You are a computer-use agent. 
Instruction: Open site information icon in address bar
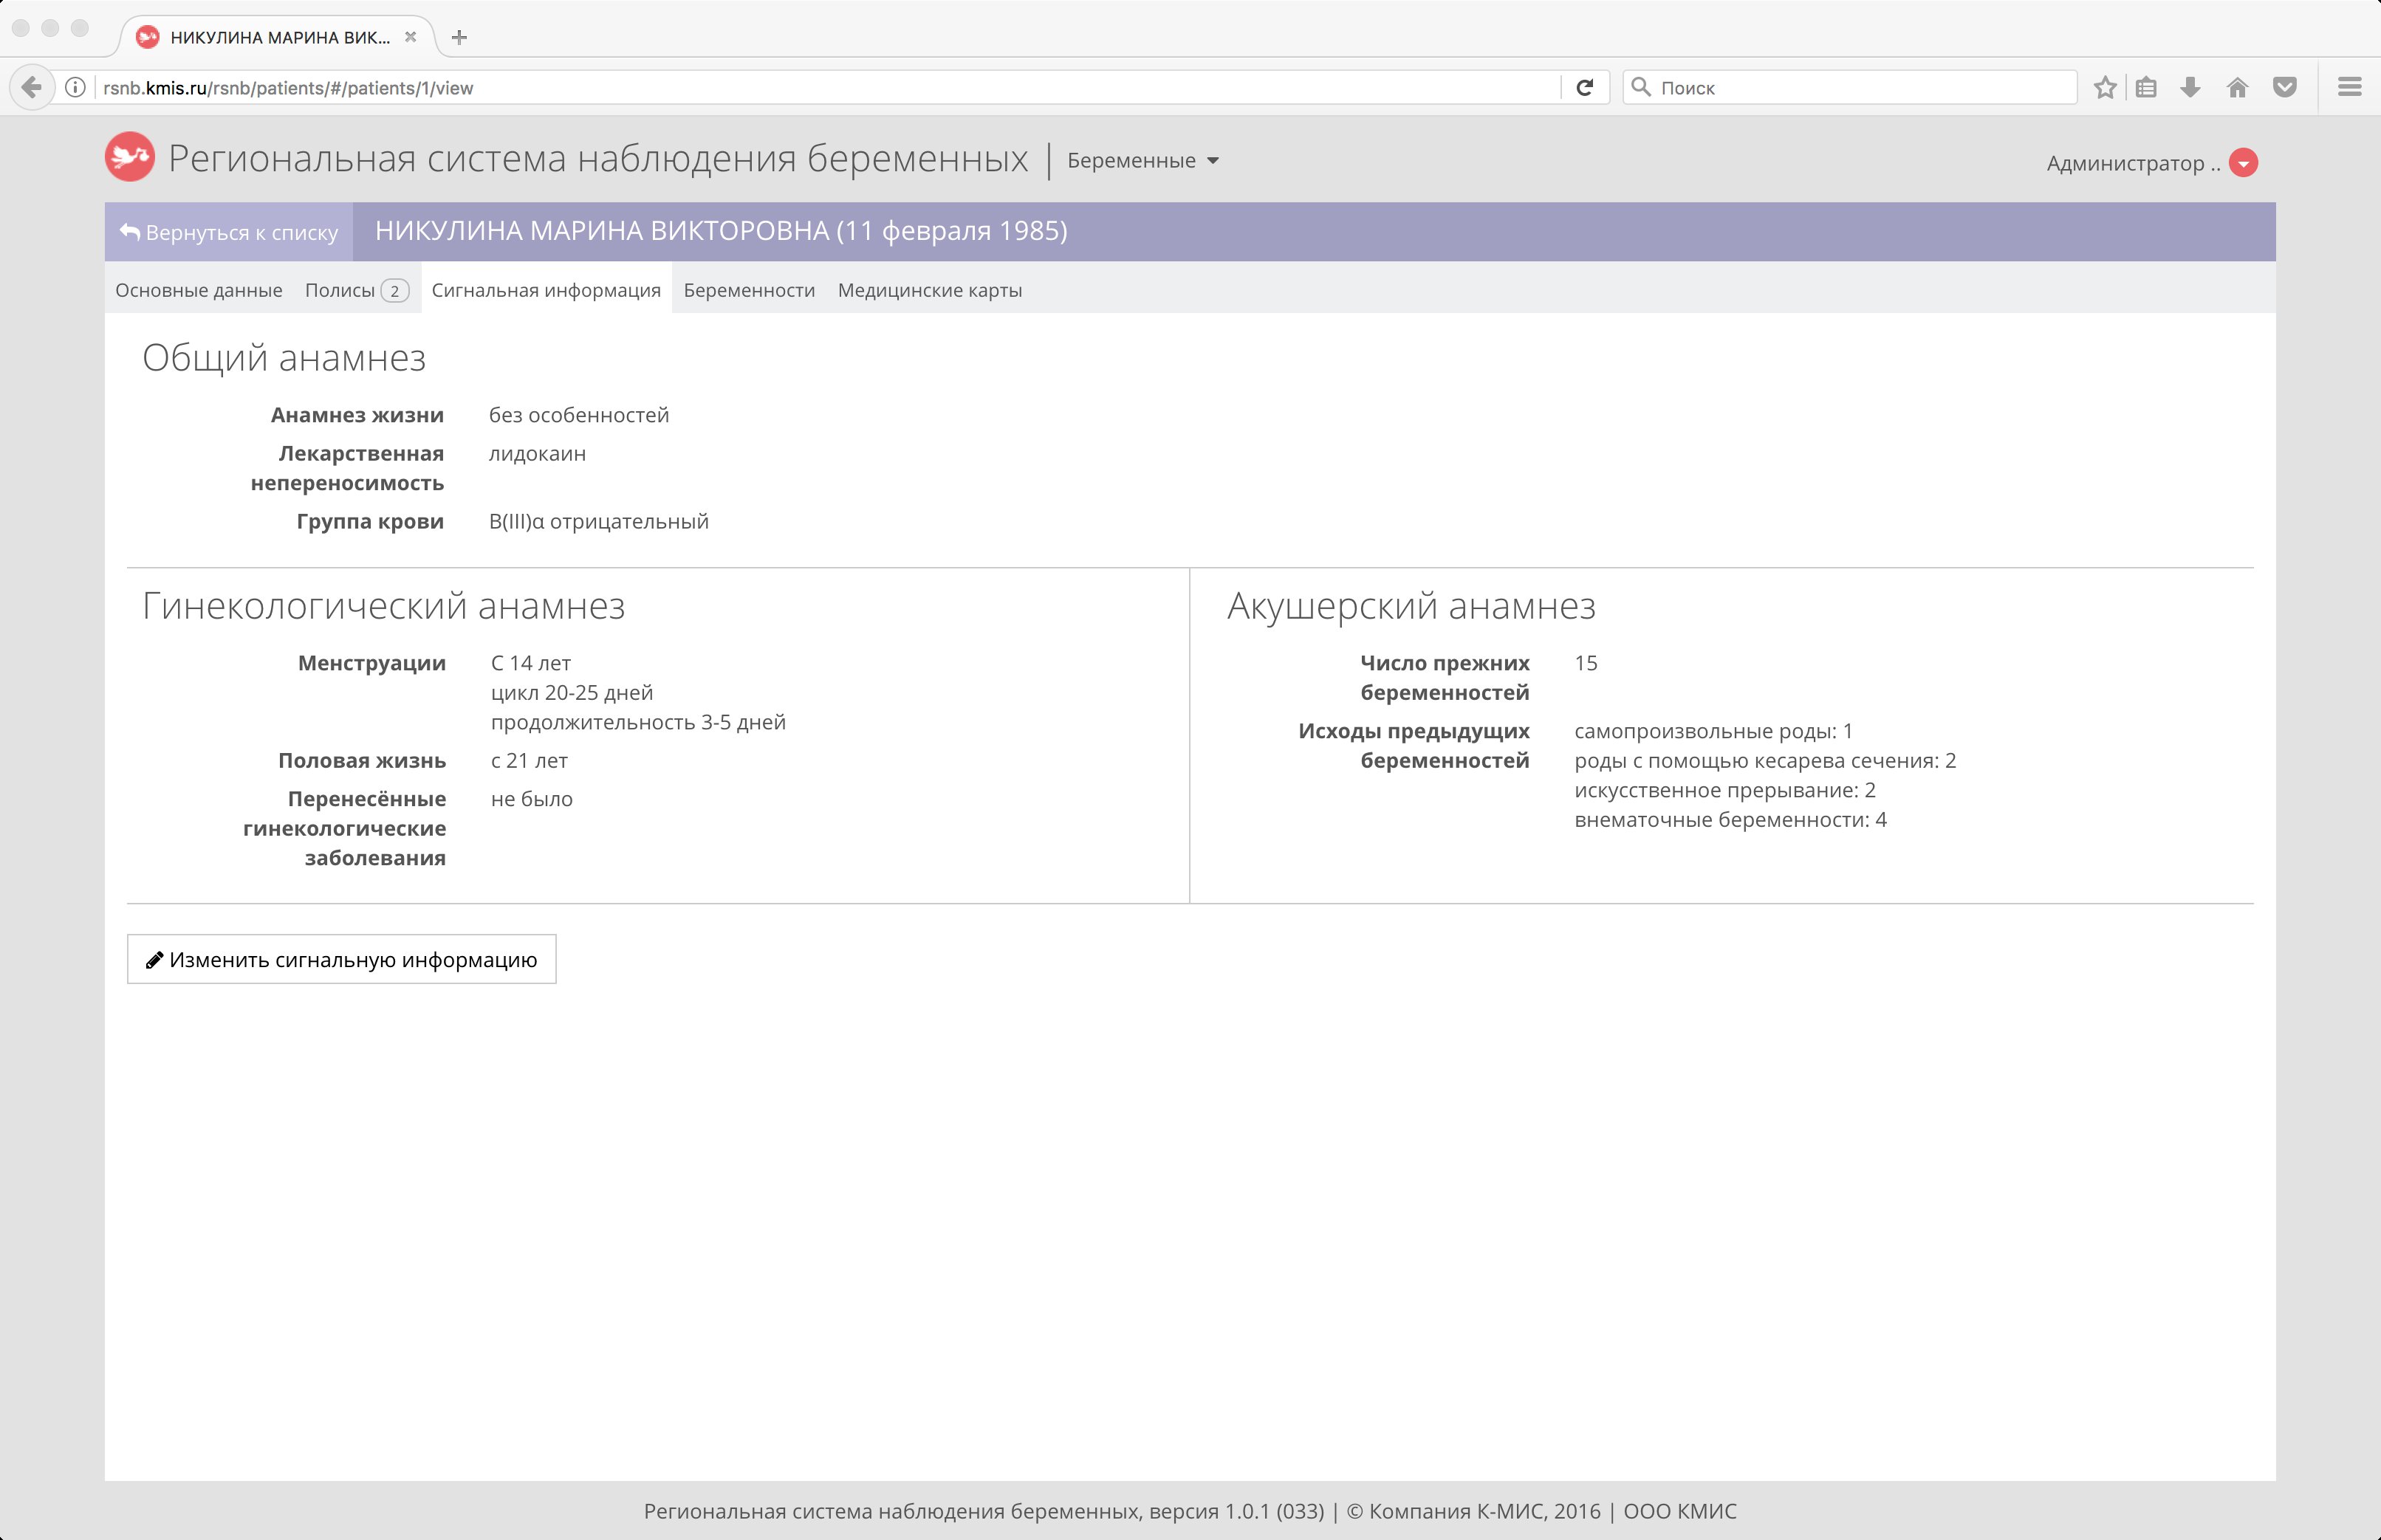[75, 88]
